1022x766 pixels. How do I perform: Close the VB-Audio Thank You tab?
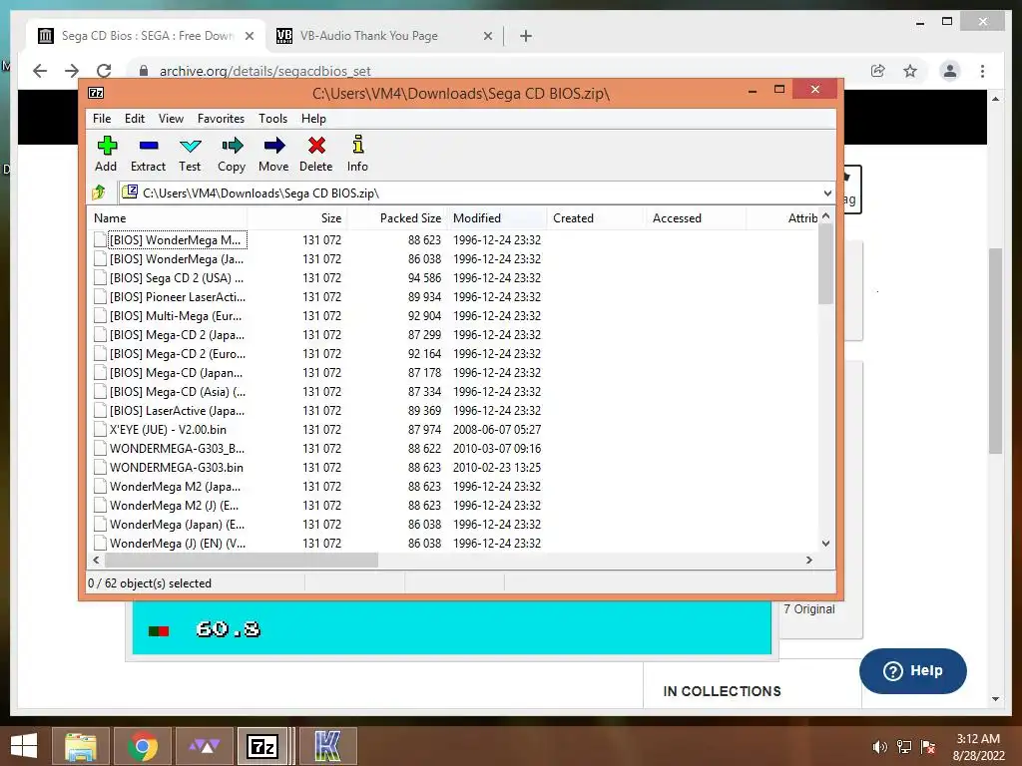(487, 36)
